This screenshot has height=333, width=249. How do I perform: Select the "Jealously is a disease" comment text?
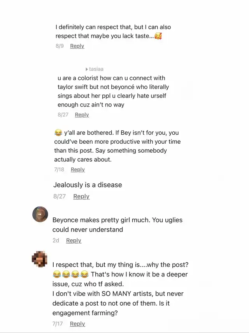[x=88, y=185]
